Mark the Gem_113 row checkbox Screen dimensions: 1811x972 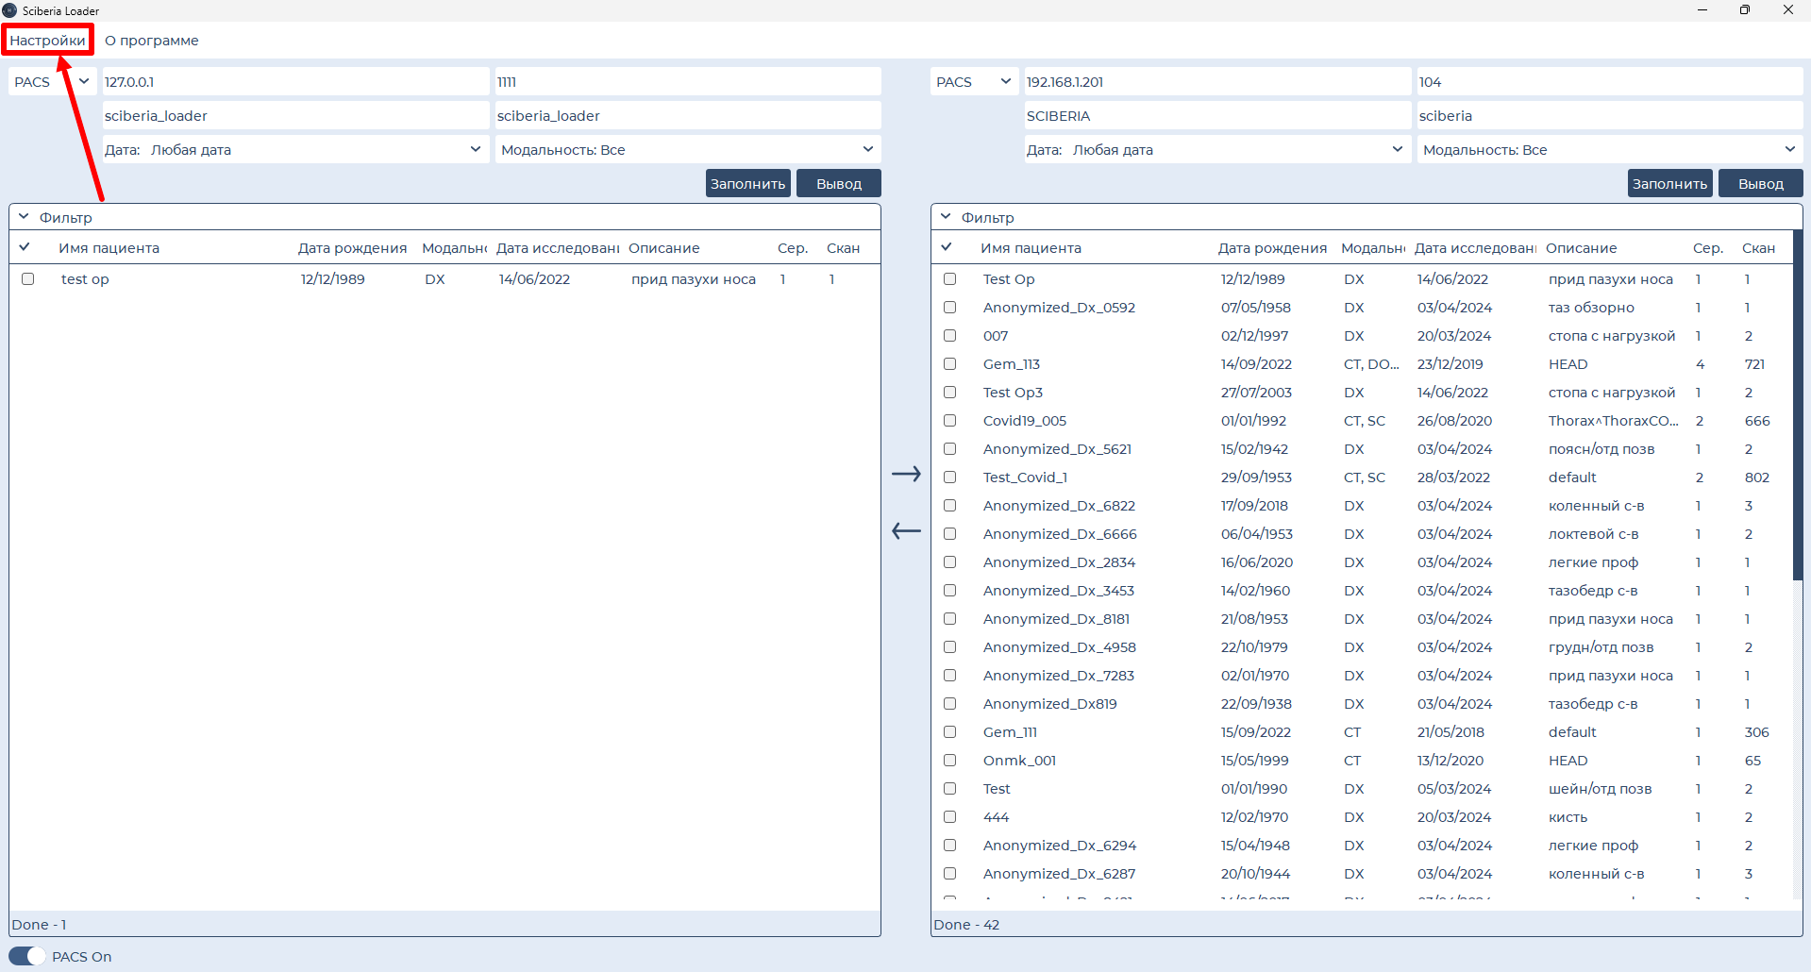coord(950,364)
